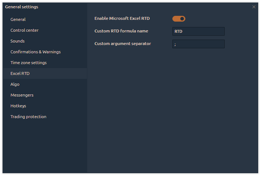The height and width of the screenshot is (175, 260).
Task: Click blank panel area below argument separator
Action: 173,108
